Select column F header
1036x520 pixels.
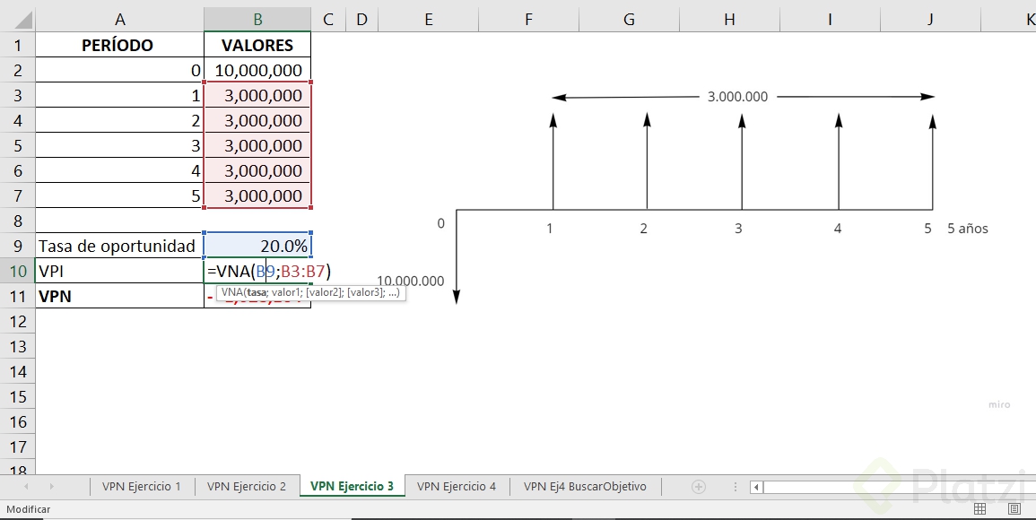528,20
